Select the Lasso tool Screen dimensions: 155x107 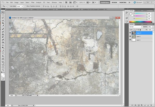click(x=3, y=18)
